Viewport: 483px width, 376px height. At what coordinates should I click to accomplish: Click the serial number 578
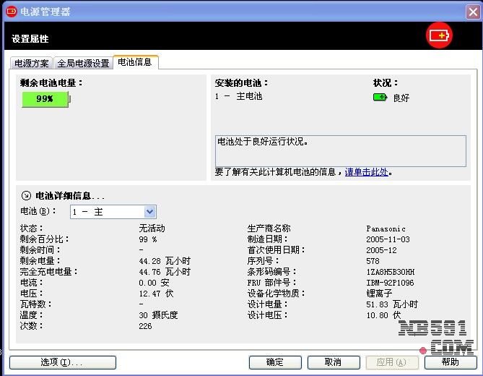pos(373,261)
